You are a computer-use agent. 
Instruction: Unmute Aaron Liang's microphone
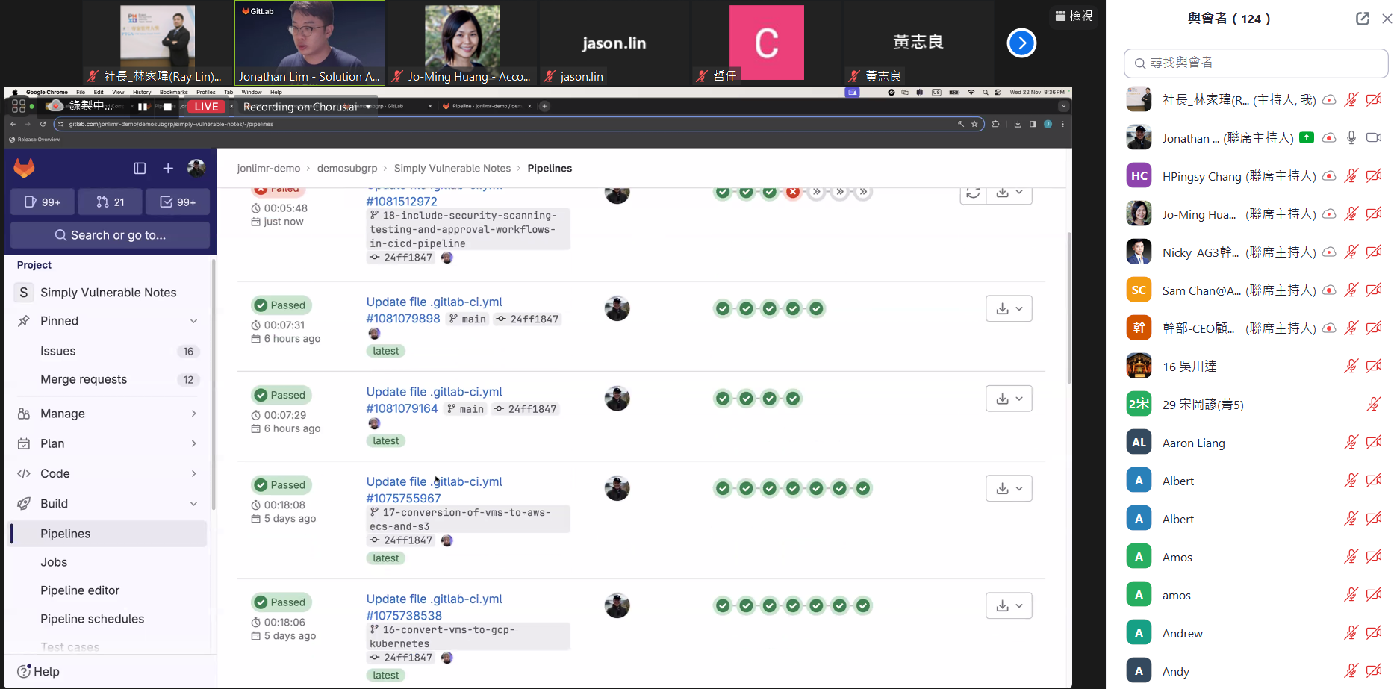pyautogui.click(x=1351, y=443)
